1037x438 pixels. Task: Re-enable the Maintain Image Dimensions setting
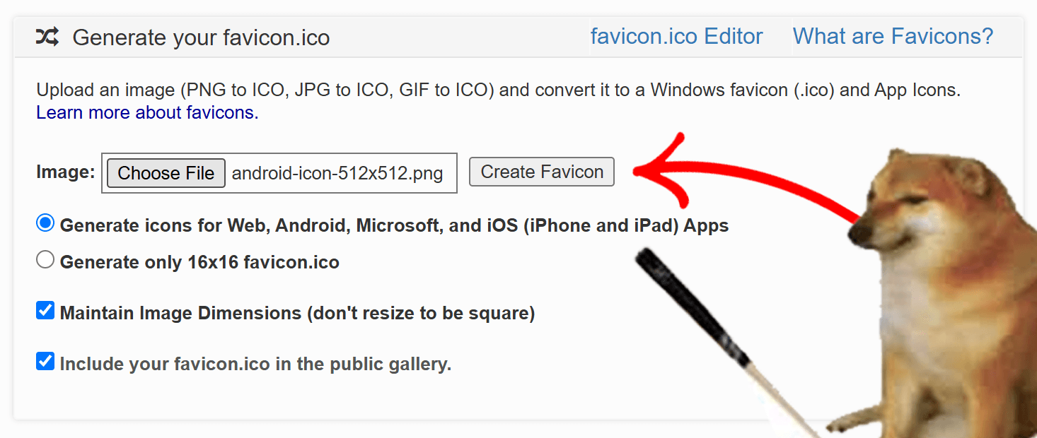pos(45,309)
